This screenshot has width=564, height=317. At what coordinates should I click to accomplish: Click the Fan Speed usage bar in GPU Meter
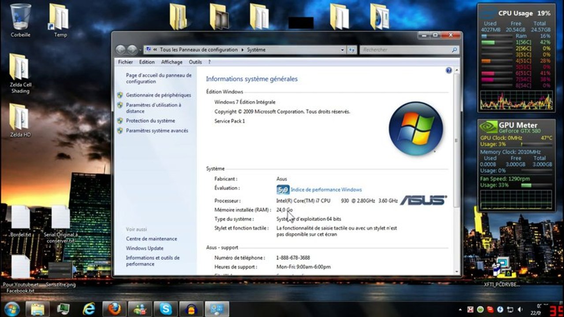[x=536, y=185]
